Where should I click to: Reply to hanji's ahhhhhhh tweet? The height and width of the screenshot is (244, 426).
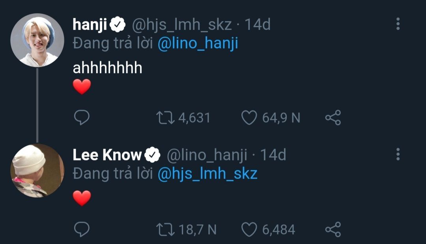pyautogui.click(x=82, y=117)
